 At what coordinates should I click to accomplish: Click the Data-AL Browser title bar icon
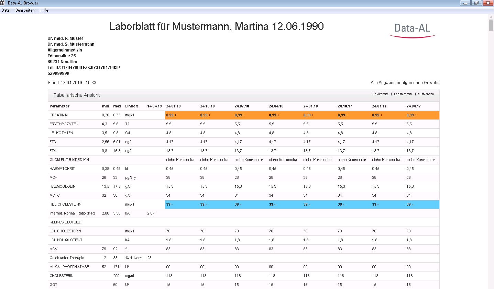[3, 3]
